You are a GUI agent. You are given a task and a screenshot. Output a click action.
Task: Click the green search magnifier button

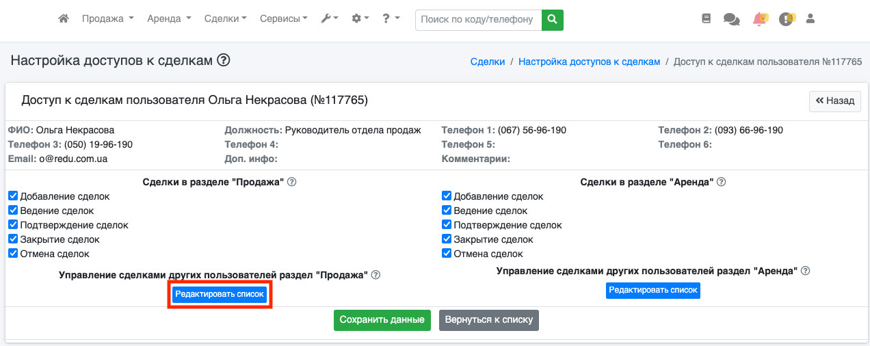point(553,20)
